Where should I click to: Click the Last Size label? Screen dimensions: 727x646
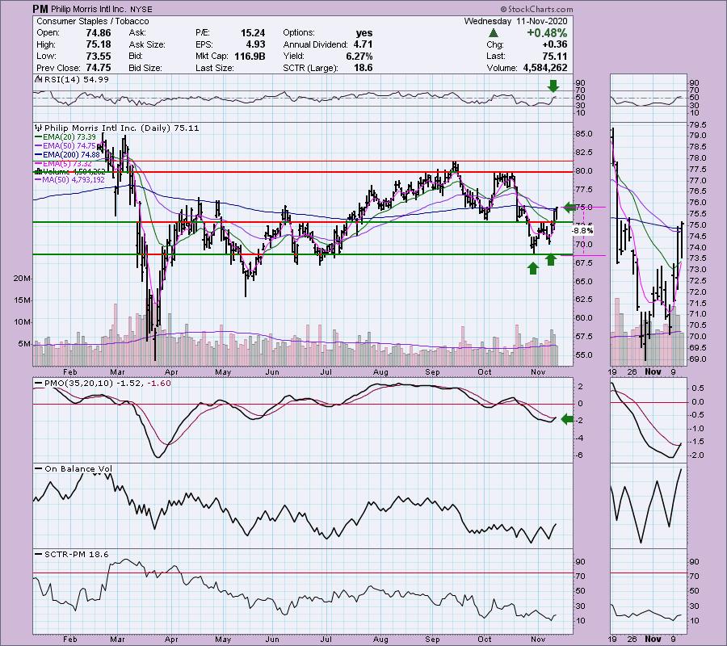click(x=214, y=68)
